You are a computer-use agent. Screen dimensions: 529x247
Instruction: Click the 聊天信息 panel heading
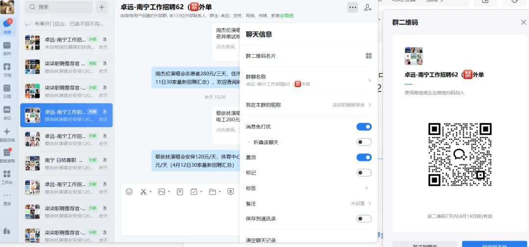point(259,34)
